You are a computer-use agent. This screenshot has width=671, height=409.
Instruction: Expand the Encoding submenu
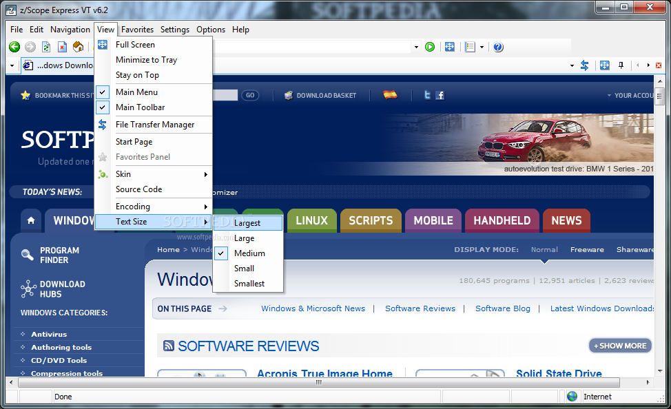click(x=154, y=207)
